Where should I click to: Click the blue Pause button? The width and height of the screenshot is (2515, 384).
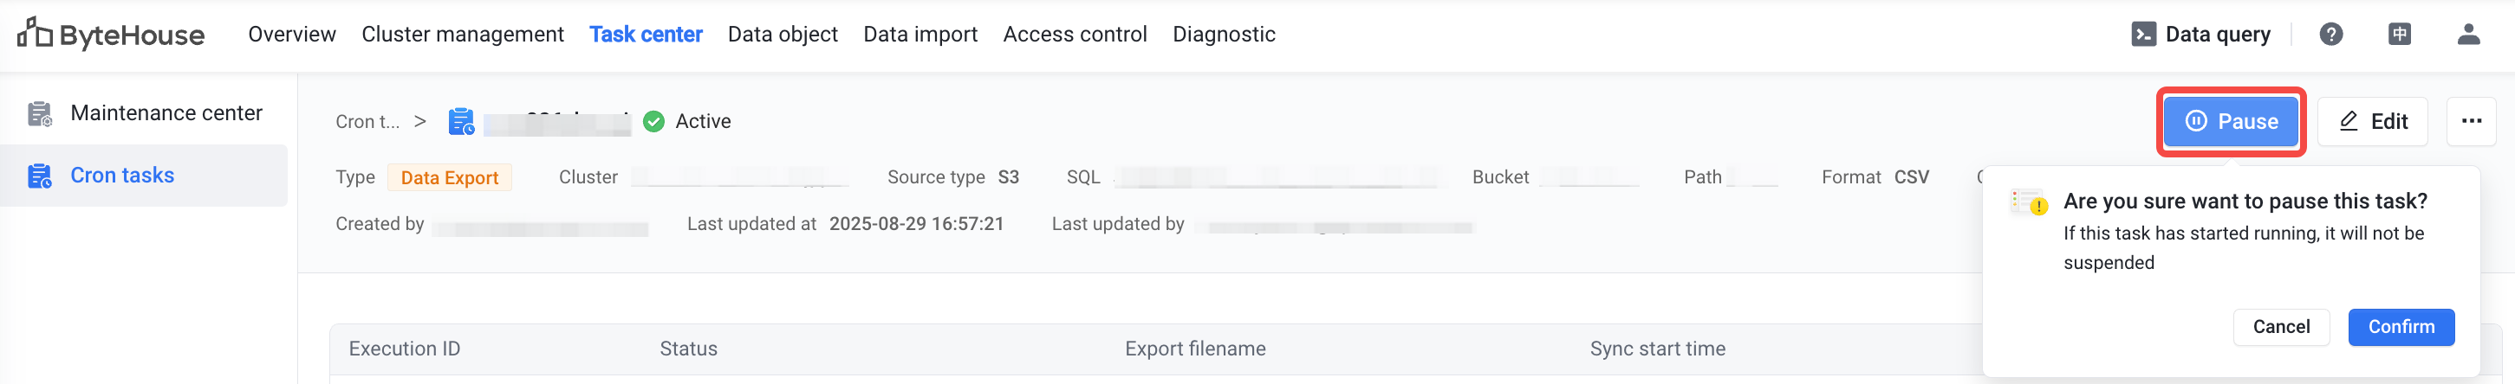pyautogui.click(x=2230, y=121)
